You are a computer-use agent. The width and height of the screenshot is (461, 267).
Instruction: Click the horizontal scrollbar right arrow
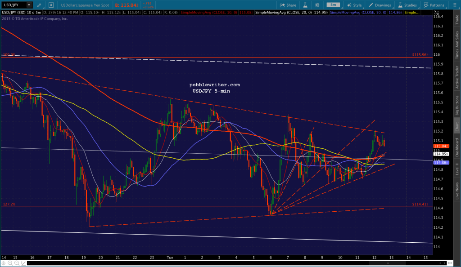point(444,263)
